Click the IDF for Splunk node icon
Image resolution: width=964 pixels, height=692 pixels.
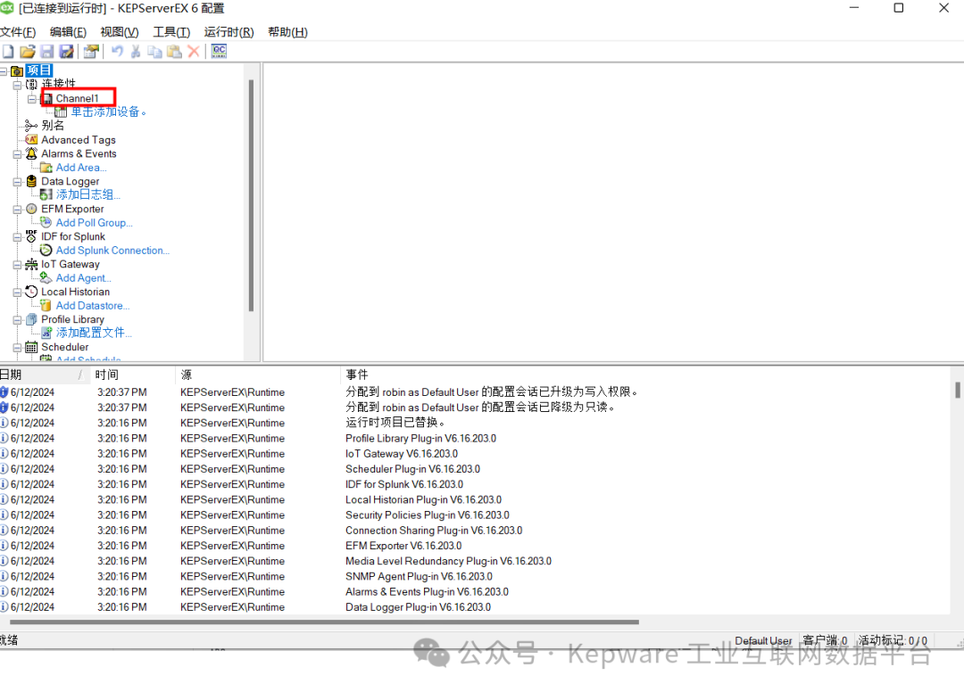coord(31,236)
